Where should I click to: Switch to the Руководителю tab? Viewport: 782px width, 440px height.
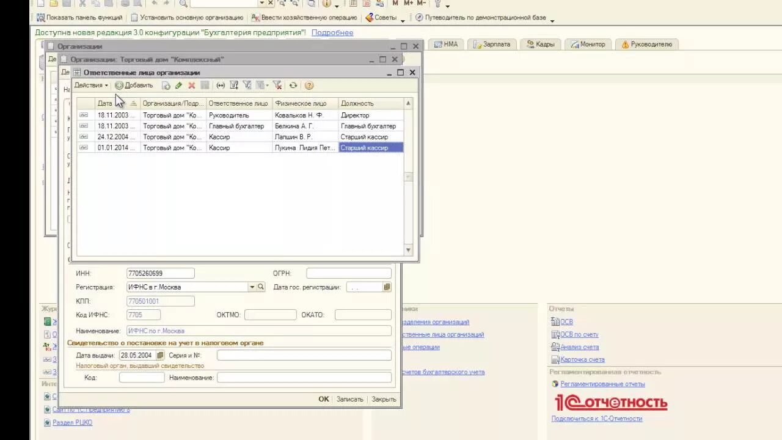tap(646, 44)
